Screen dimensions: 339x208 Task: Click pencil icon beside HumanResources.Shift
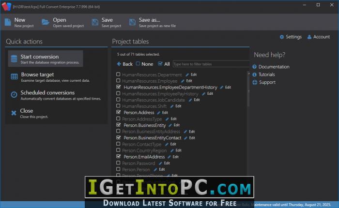point(172,106)
